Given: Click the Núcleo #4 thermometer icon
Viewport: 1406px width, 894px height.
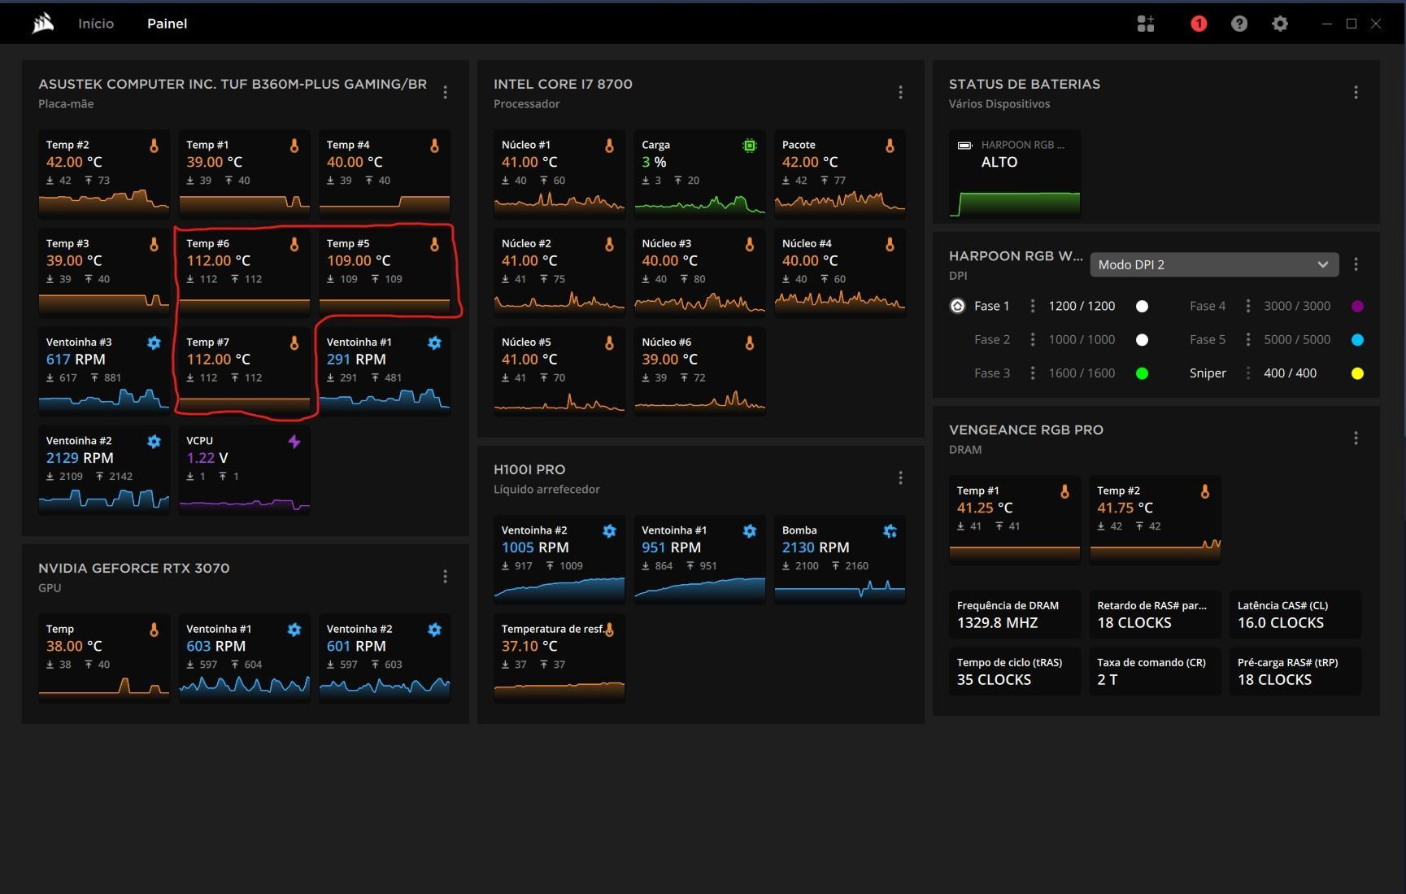Looking at the screenshot, I should pos(890,244).
